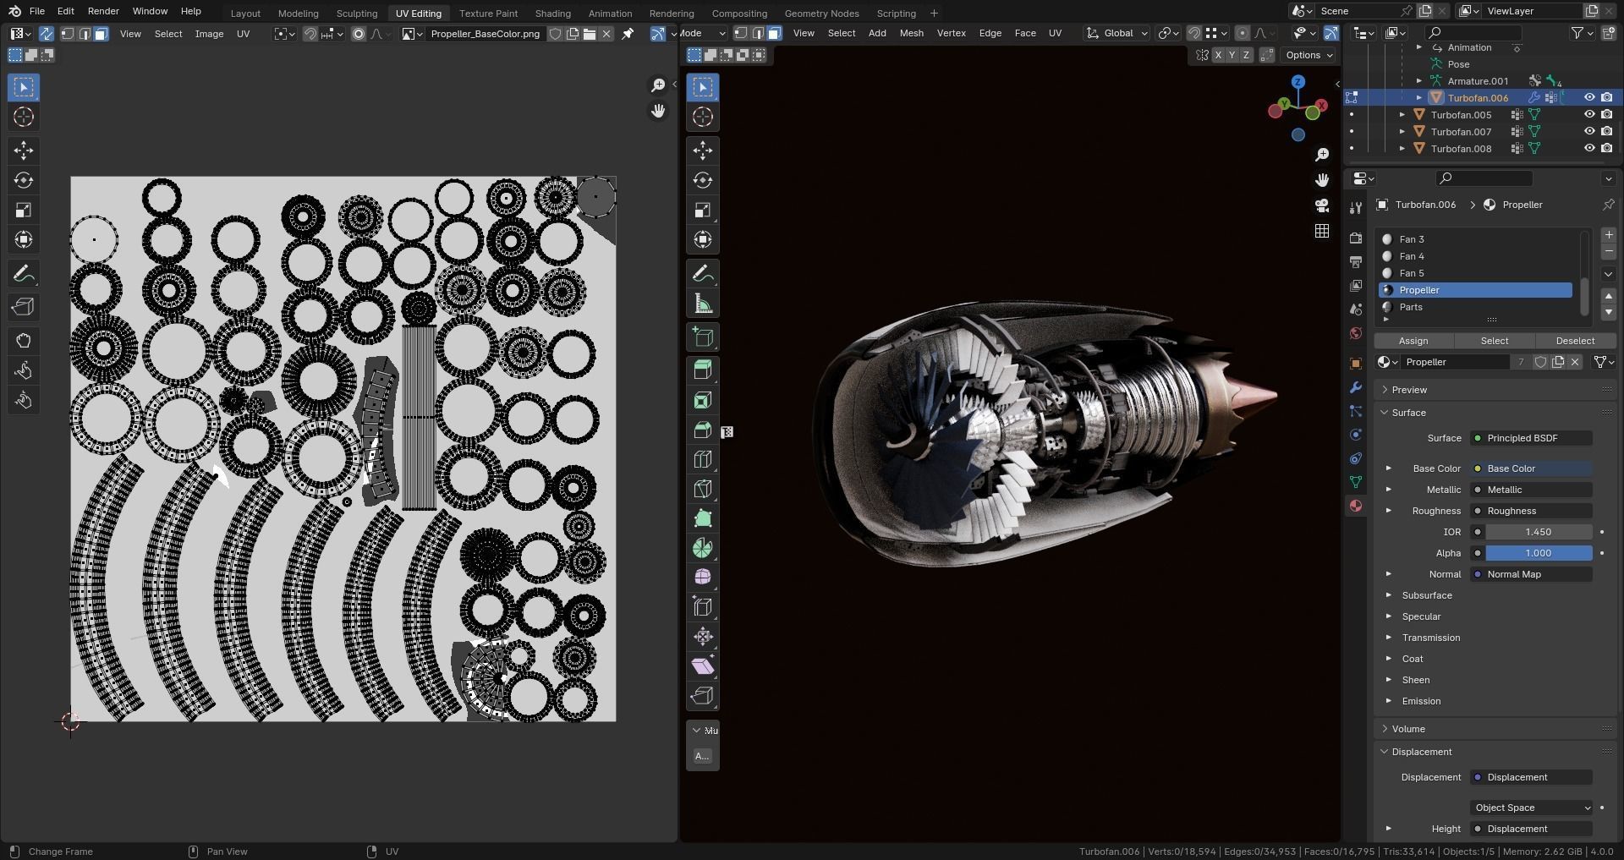Image resolution: width=1624 pixels, height=860 pixels.
Task: Open the Material properties tab
Action: tap(1356, 506)
